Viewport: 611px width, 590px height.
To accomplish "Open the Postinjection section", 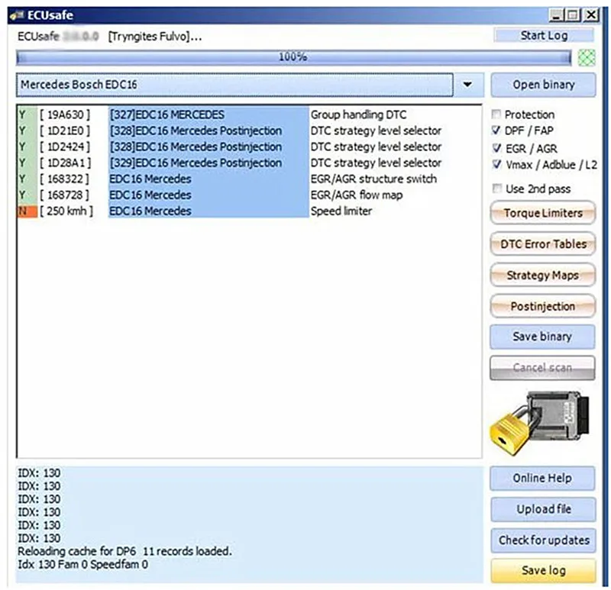I will point(543,306).
